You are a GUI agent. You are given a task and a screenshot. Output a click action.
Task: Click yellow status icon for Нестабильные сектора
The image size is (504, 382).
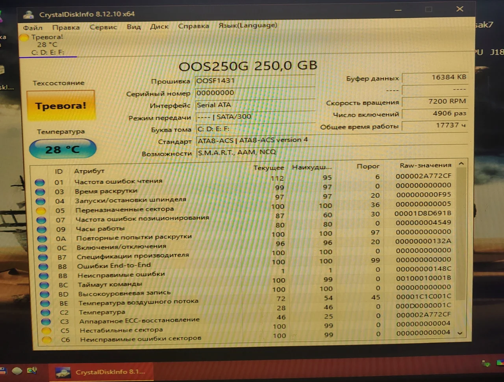(x=46, y=331)
